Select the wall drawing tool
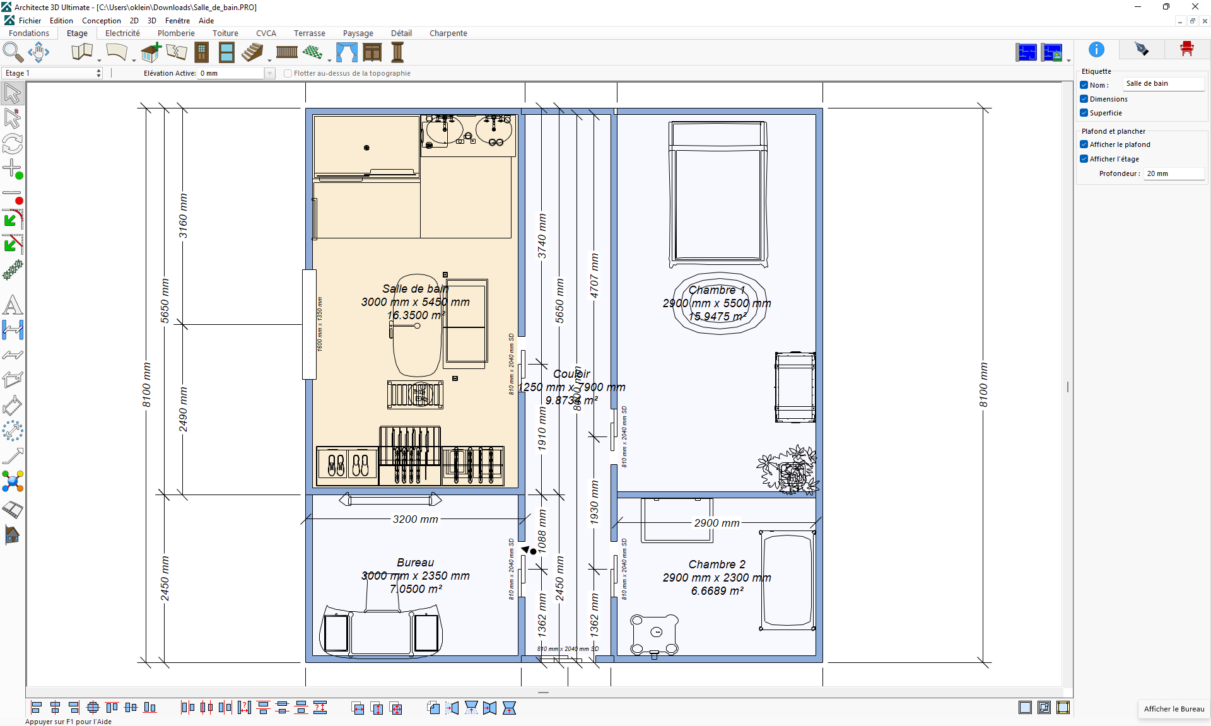The height and width of the screenshot is (726, 1211). tap(82, 52)
